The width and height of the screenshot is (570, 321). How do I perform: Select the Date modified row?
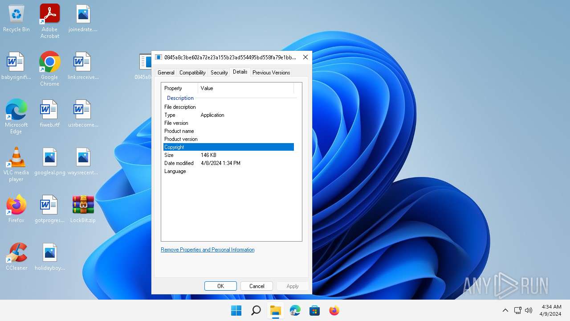pos(228,163)
